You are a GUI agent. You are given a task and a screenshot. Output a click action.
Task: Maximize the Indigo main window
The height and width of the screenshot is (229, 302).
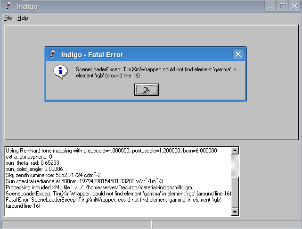click(282, 7)
